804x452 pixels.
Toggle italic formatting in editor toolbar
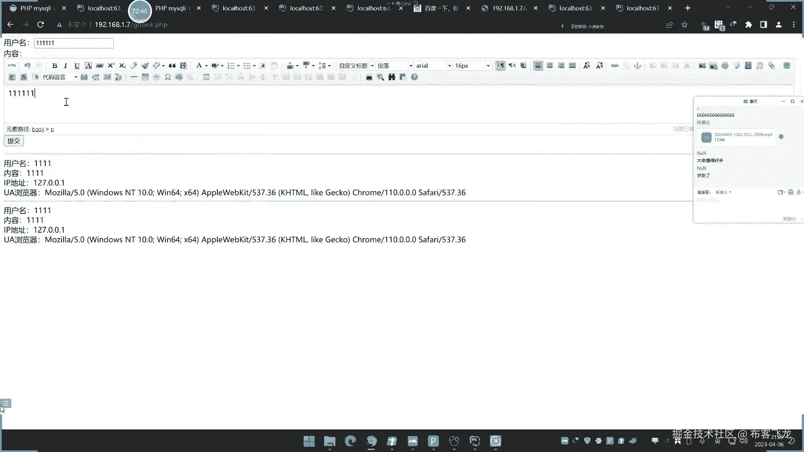[65, 66]
